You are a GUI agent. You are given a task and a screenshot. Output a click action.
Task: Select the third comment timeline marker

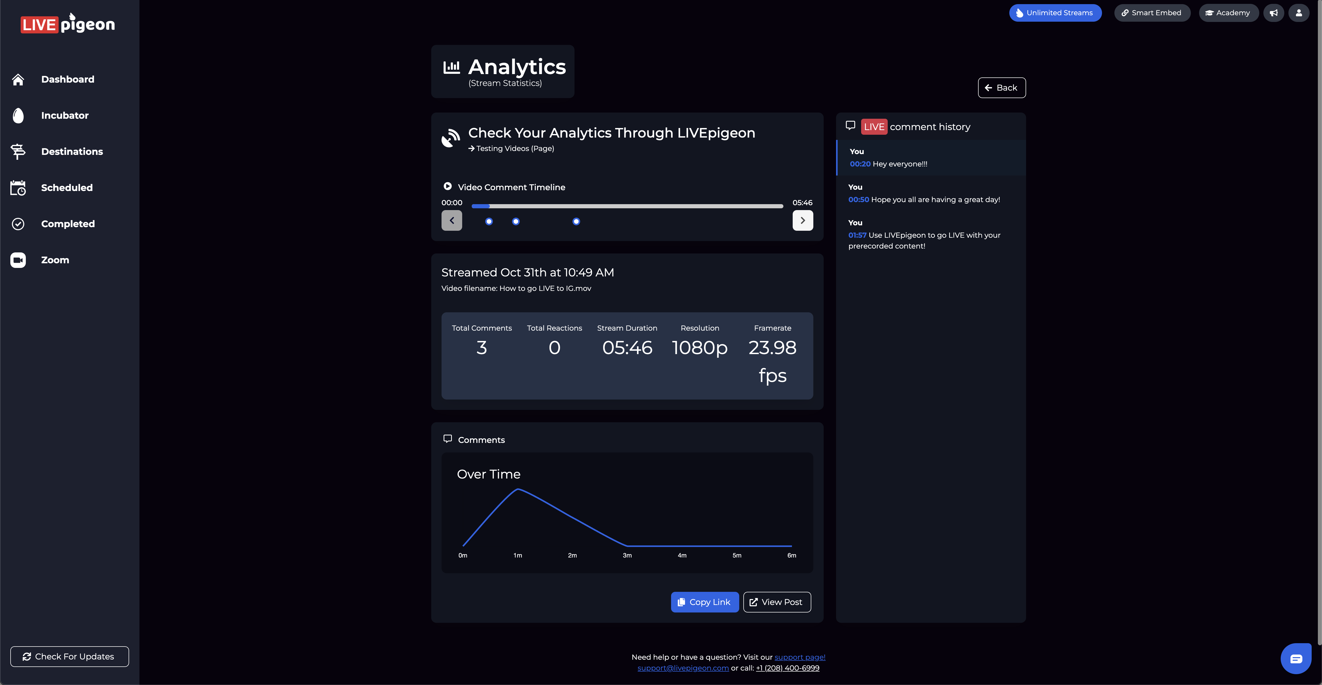click(x=576, y=222)
